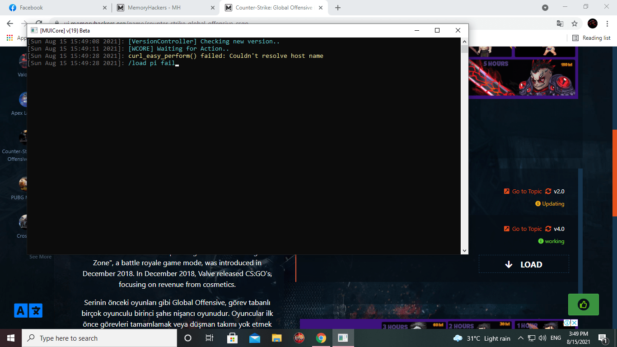Open the weather widget showing 31°C
This screenshot has height=347, width=617.
(x=481, y=338)
